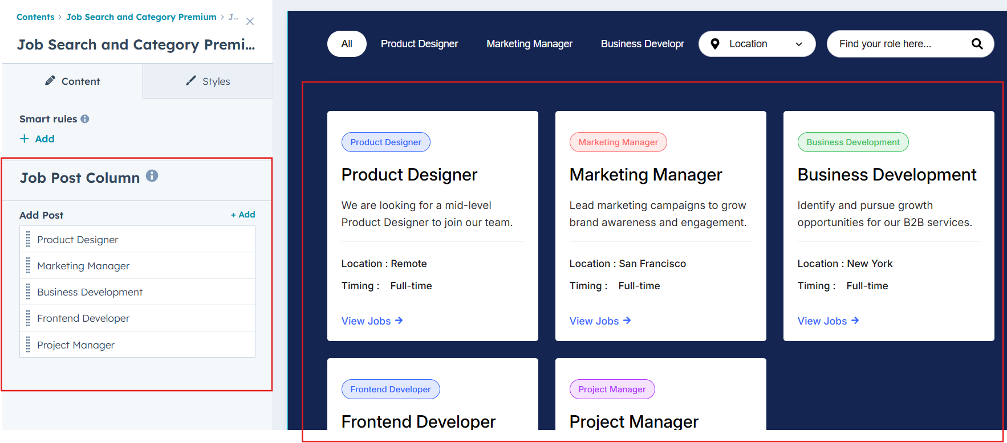
Task: Click the Job Post Column info icon
Action: (152, 176)
